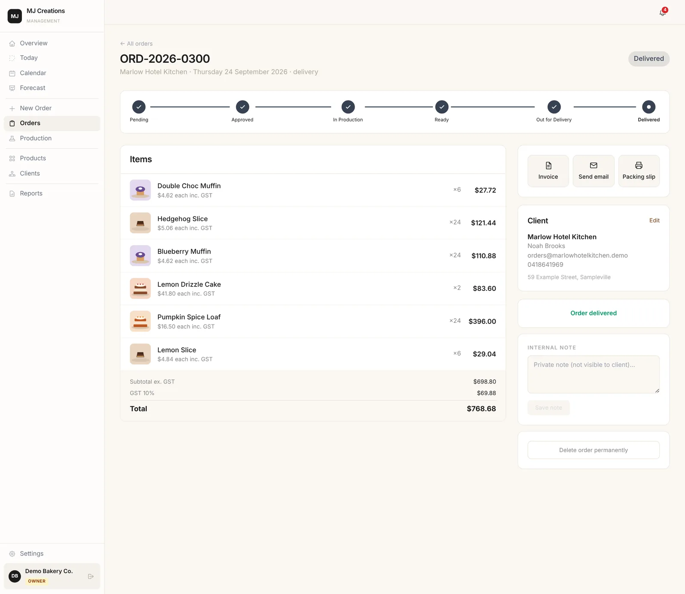Click the In Production step circle
Image resolution: width=685 pixels, height=594 pixels.
pyautogui.click(x=348, y=107)
